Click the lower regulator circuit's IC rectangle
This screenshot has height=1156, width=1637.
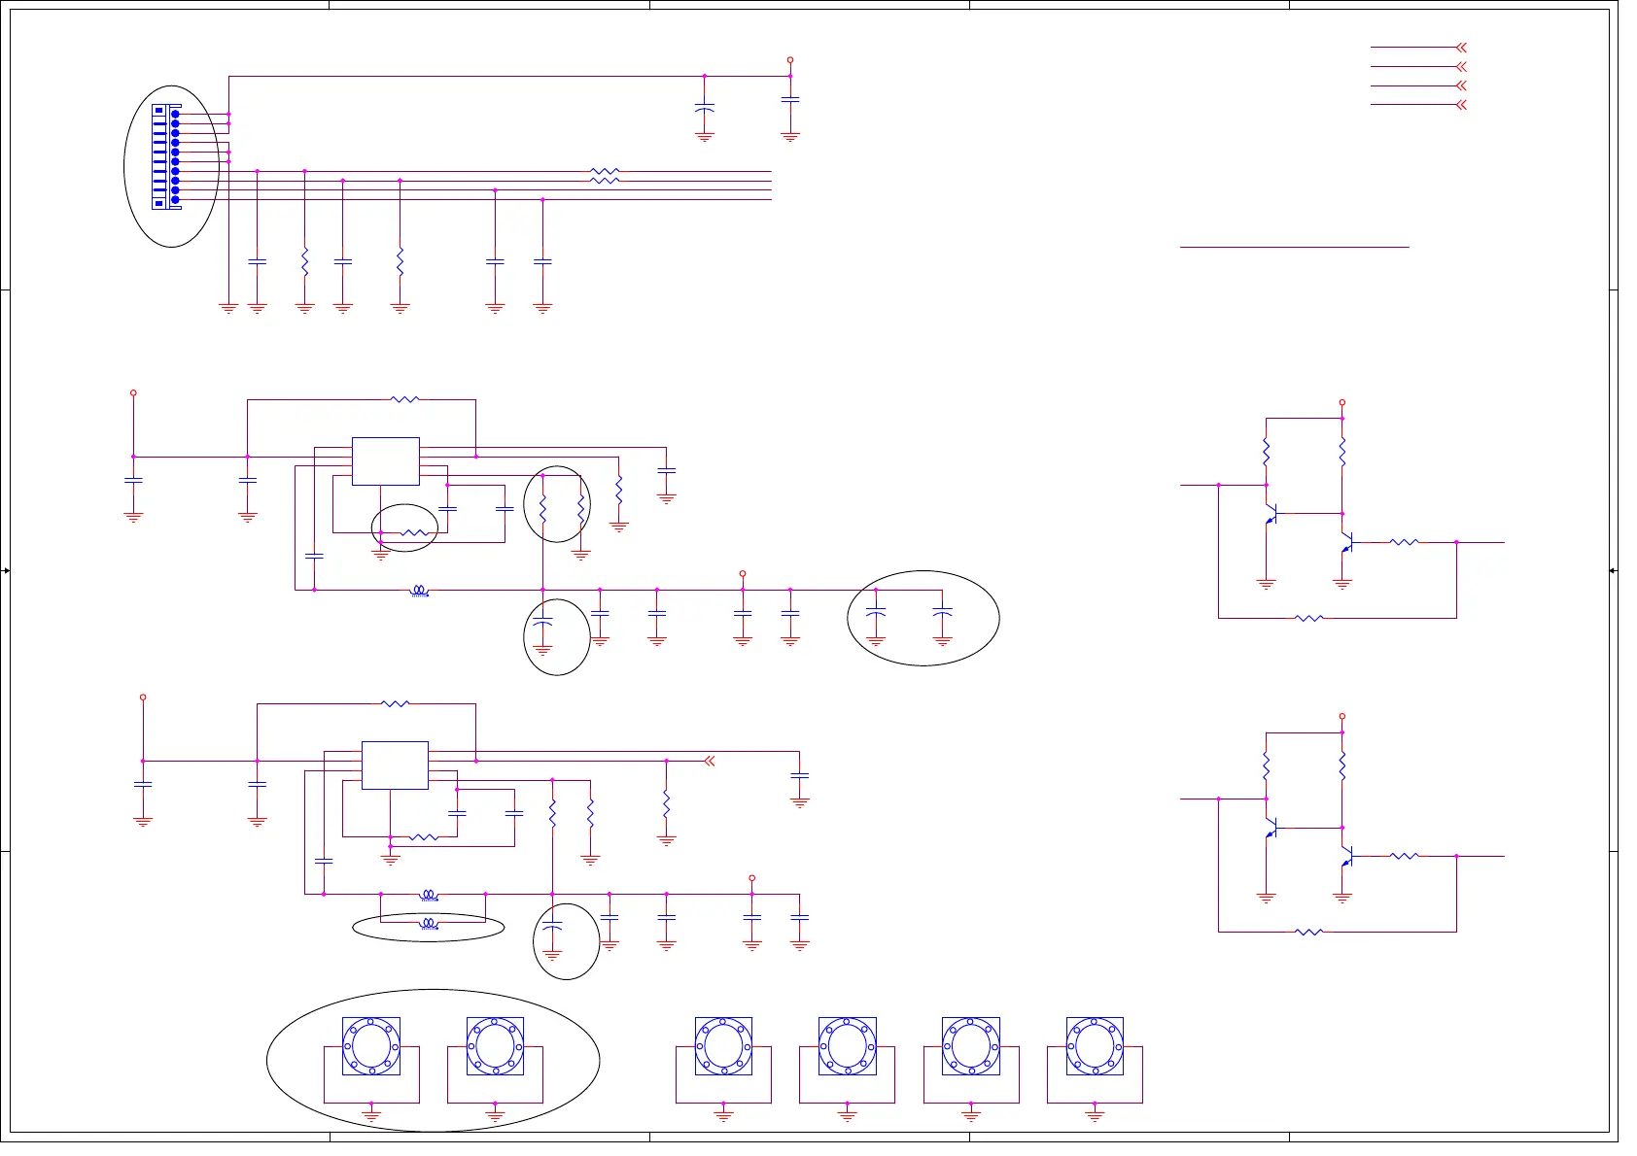[x=395, y=765]
